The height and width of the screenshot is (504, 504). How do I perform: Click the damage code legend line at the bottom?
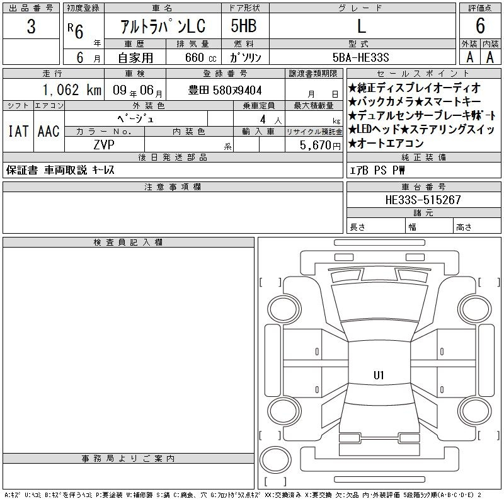[243, 495]
